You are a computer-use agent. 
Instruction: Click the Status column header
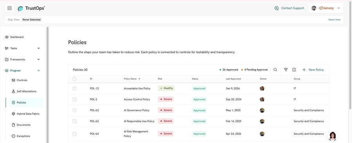195,79
